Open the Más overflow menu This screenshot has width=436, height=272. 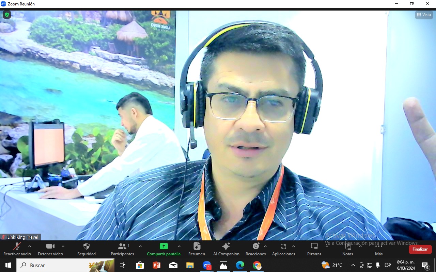379,249
